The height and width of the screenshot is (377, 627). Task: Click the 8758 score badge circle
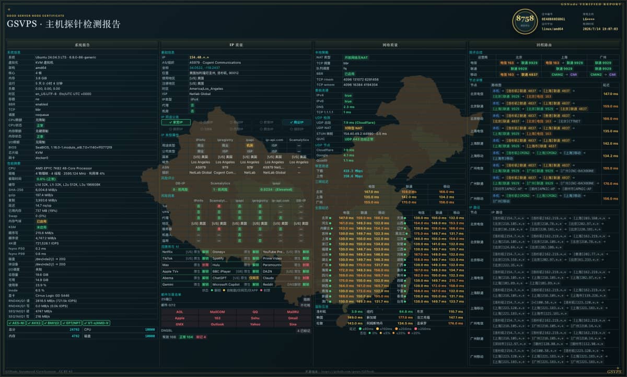[525, 21]
